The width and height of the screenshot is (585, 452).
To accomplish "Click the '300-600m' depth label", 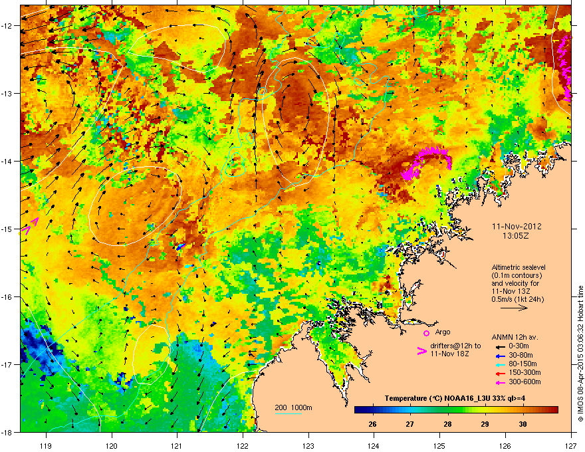I will (x=525, y=382).
